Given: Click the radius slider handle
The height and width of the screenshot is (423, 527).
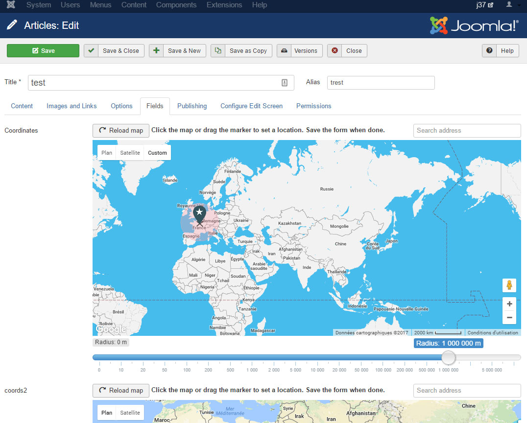Looking at the screenshot, I should click(x=448, y=357).
